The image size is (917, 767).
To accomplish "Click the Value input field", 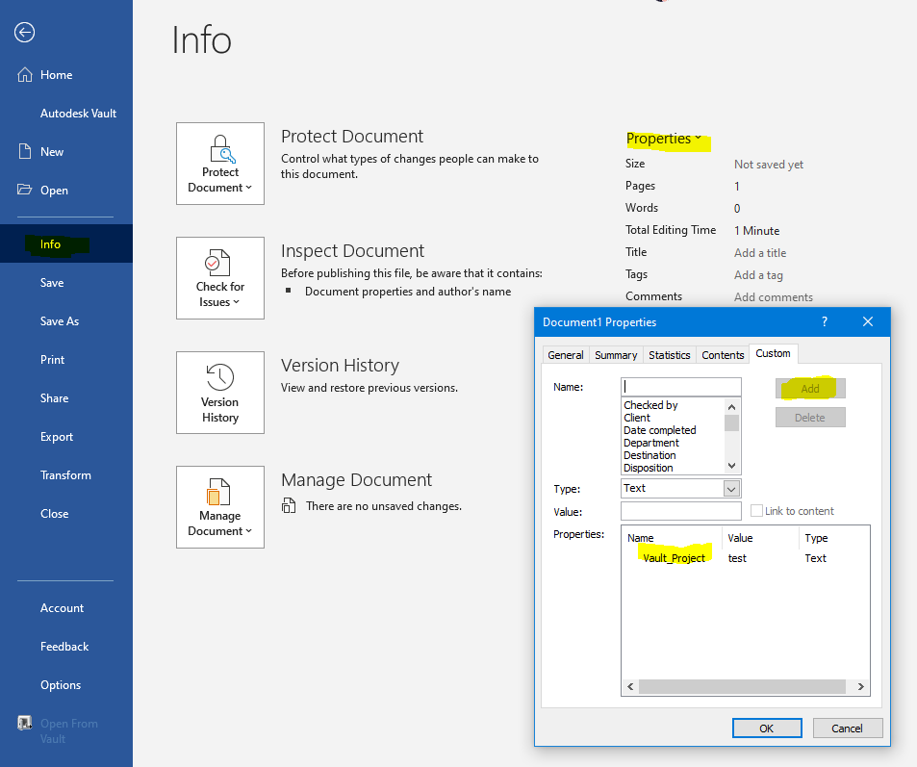I will click(x=680, y=511).
